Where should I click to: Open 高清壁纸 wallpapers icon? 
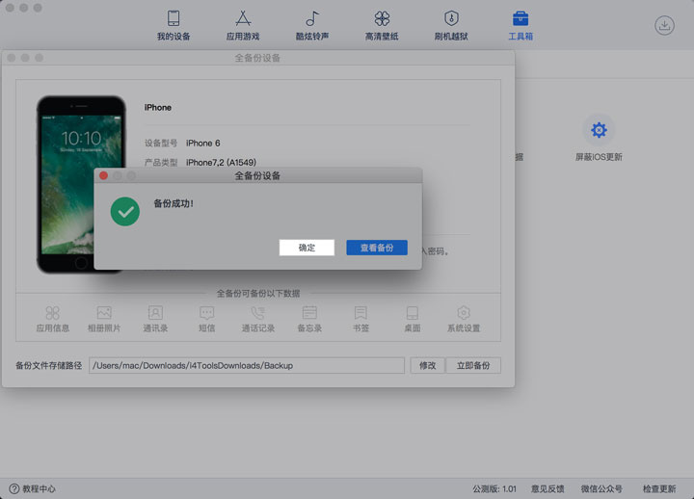pos(382,19)
